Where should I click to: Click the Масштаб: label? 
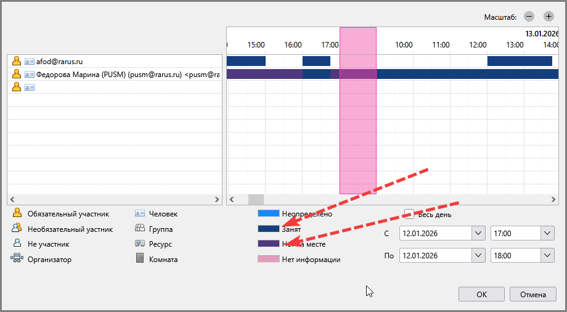(x=500, y=17)
